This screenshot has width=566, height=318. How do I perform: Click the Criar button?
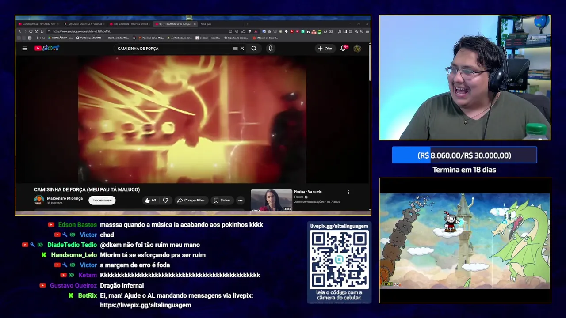[x=325, y=49]
